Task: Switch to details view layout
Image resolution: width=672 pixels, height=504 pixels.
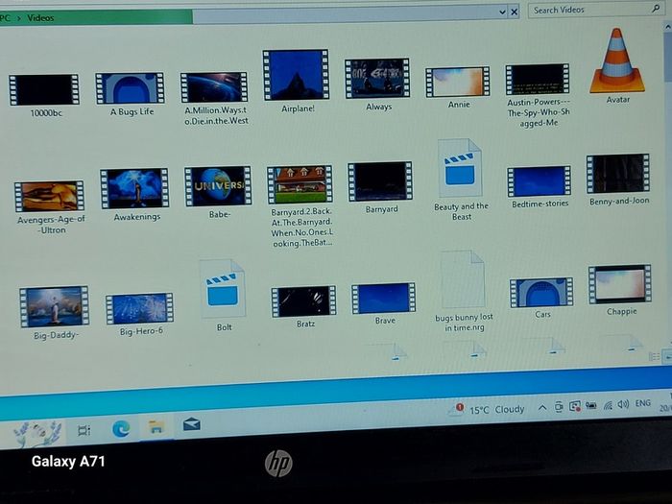Action: tap(654, 356)
